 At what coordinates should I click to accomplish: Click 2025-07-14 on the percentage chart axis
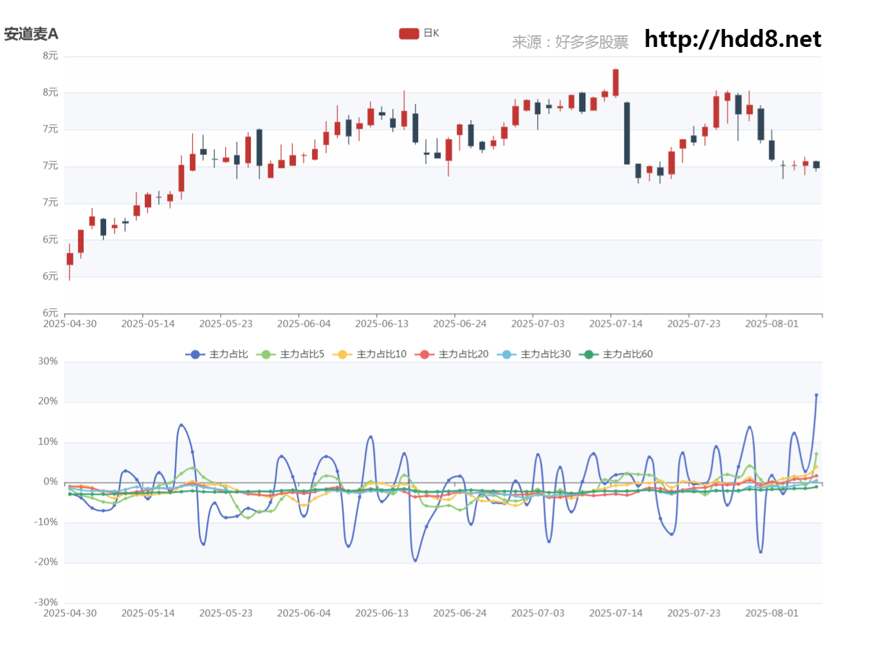(x=616, y=613)
